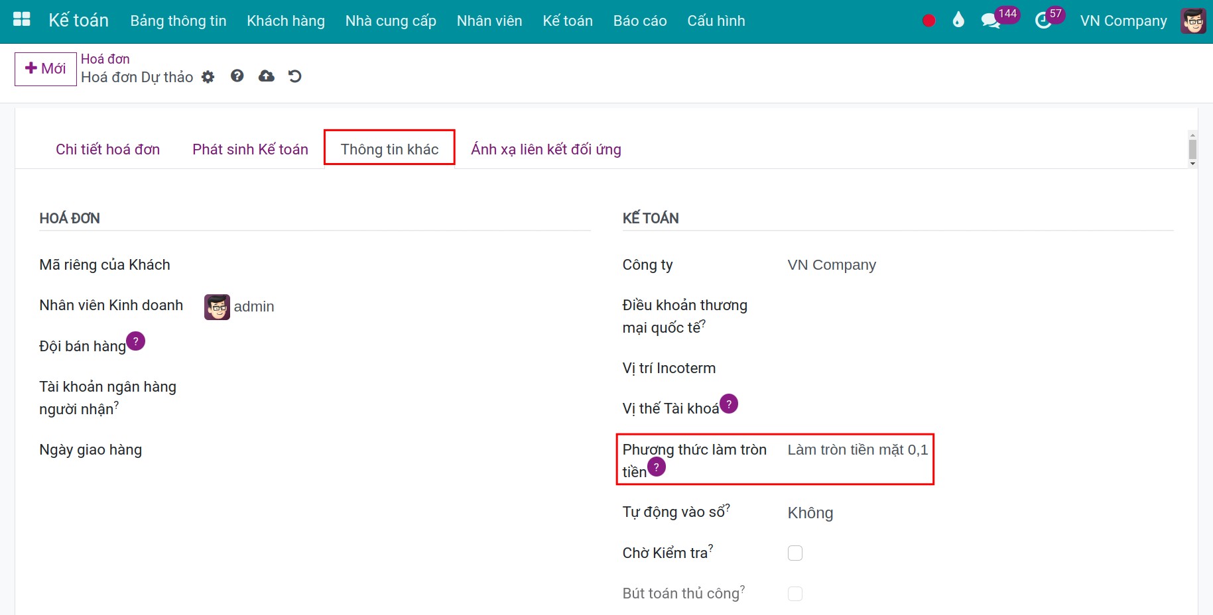Switch to the Ánh xạ liên kết đối ứng tab
Screen dimensions: 1213x615
546,149
